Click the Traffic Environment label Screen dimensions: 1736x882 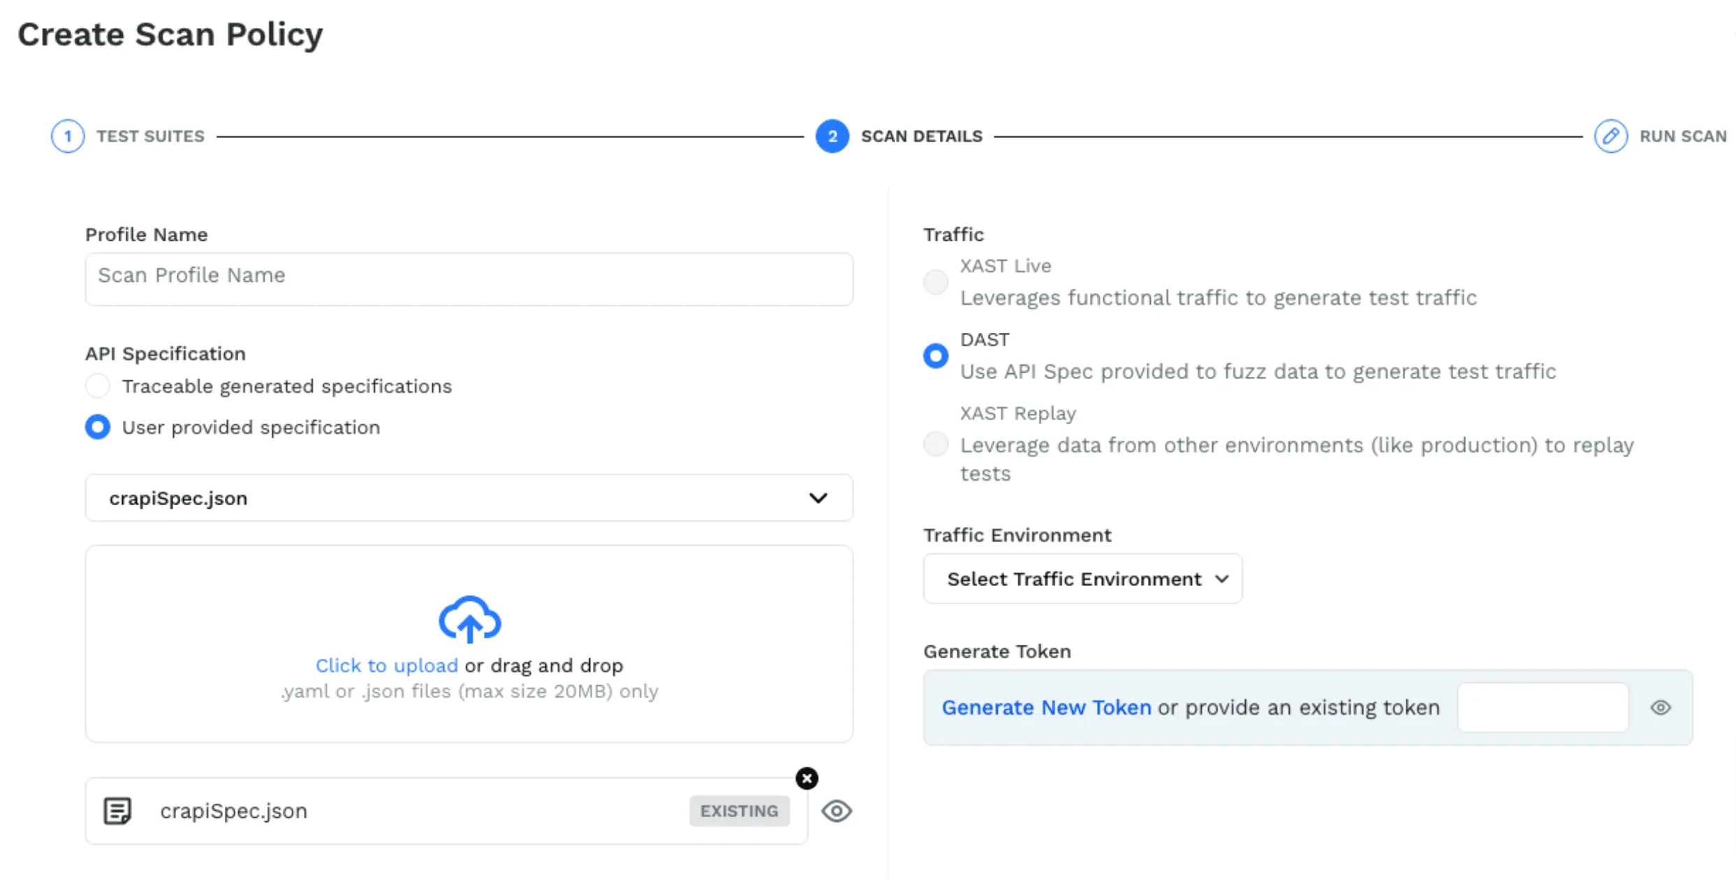1017,535
